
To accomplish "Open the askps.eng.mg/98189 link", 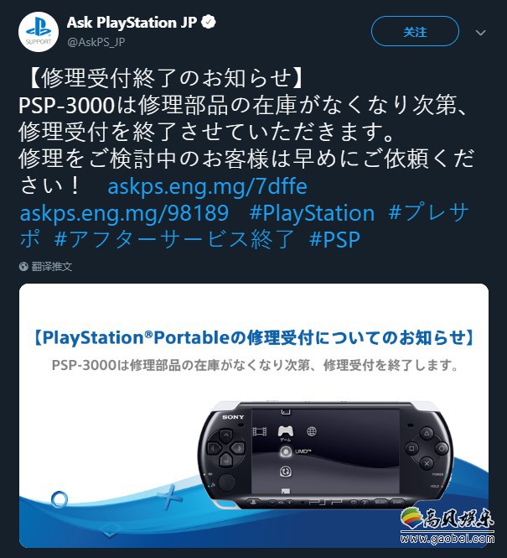I will click(124, 213).
